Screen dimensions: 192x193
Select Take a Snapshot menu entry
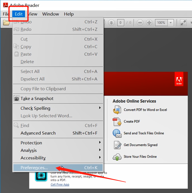point(58,98)
